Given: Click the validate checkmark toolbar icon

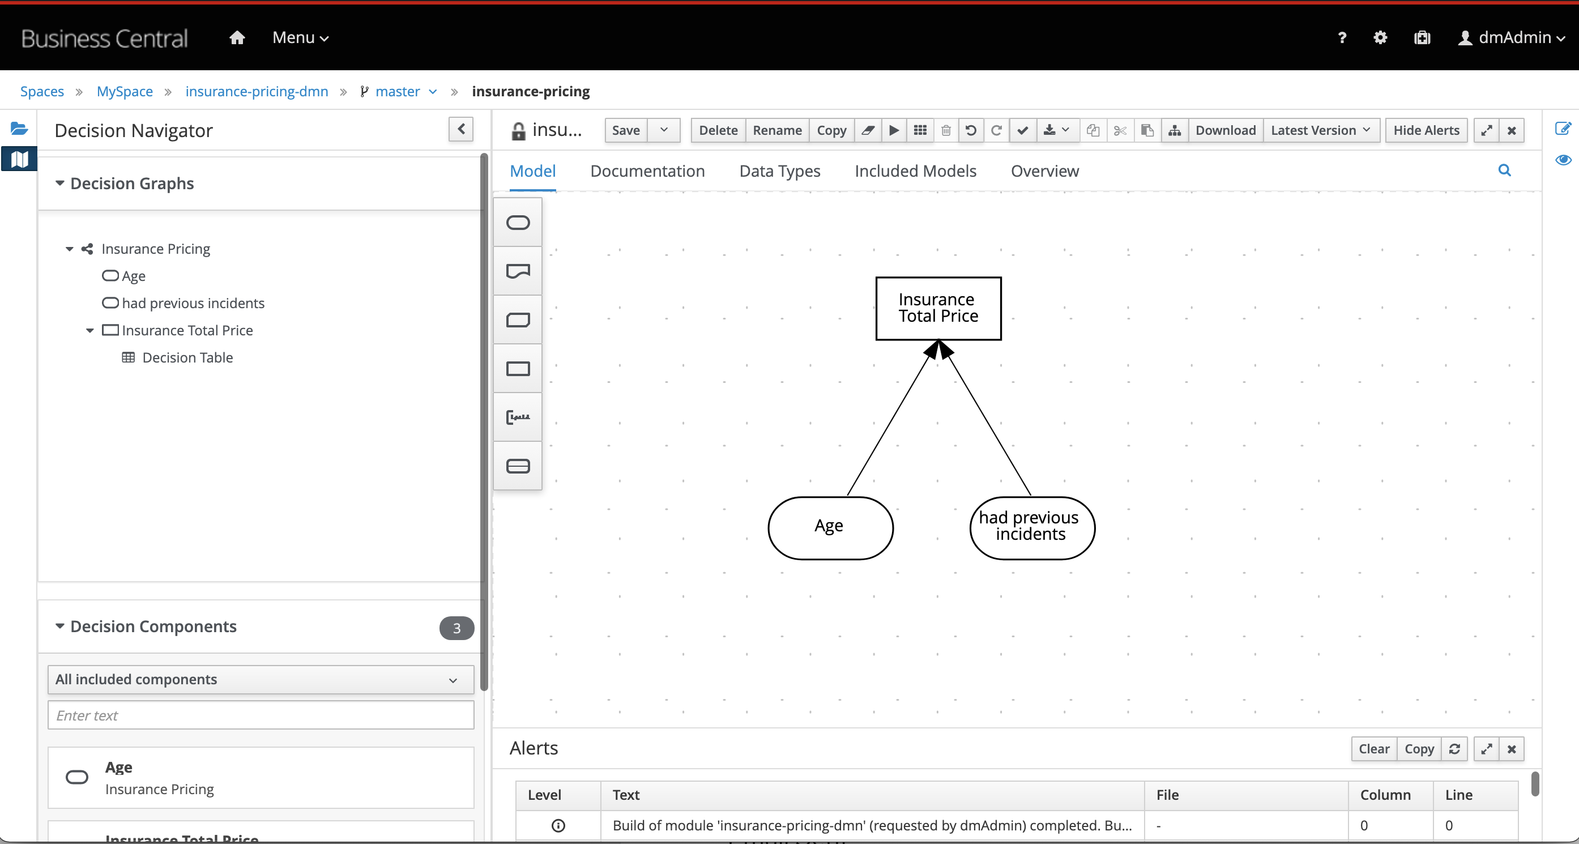Looking at the screenshot, I should click(1022, 130).
